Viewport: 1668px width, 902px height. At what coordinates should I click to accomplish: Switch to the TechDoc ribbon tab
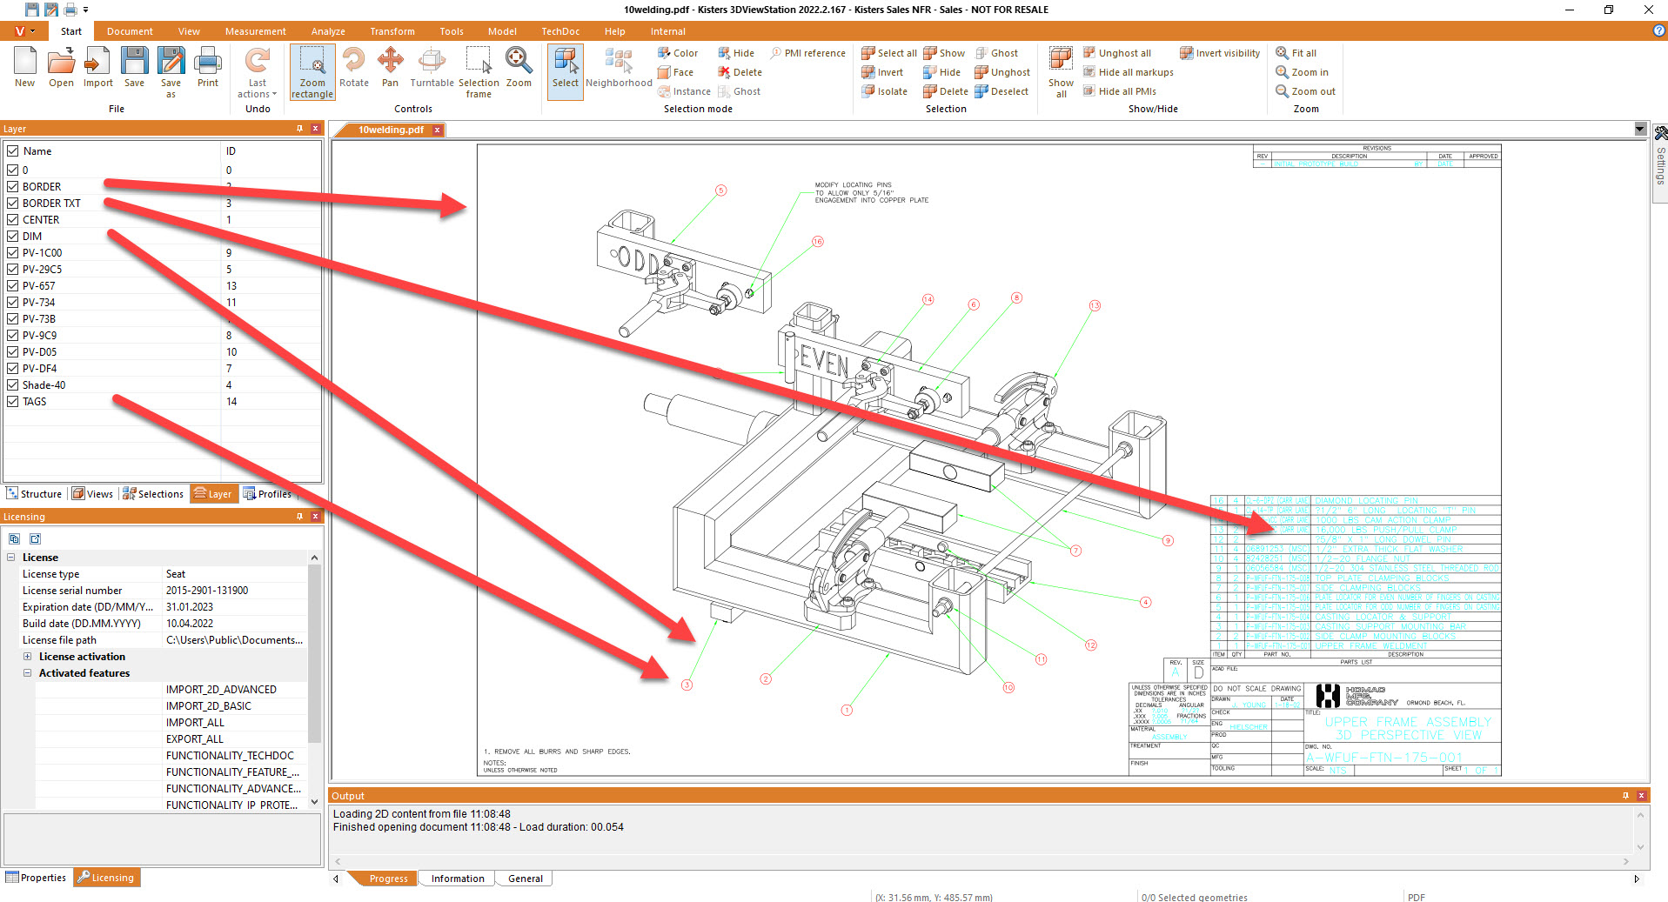560,31
